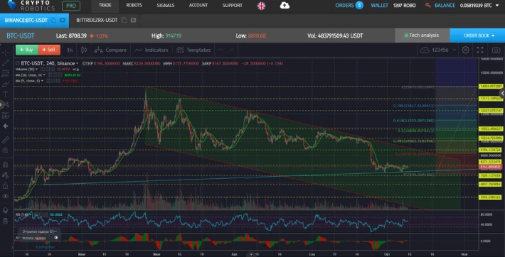Toggle lock all drawing tools padlock
Image resolution: width=505 pixels, height=257 pixels.
coord(6,185)
